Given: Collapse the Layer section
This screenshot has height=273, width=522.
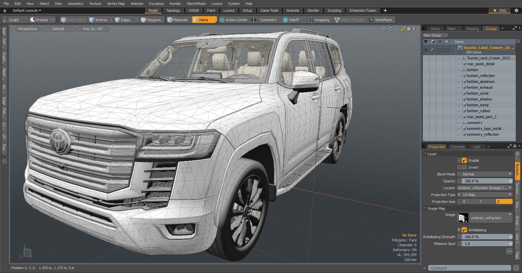Looking at the screenshot, I should pos(425,154).
